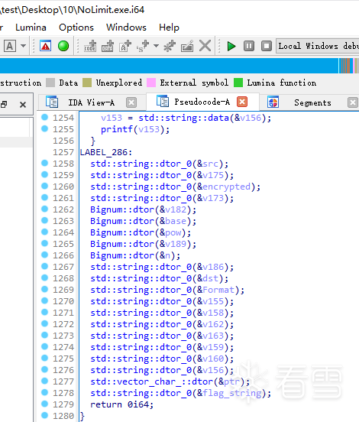The width and height of the screenshot is (359, 422).
Task: Toggle breakpoint dot on line 1269
Action: [x=44, y=289]
